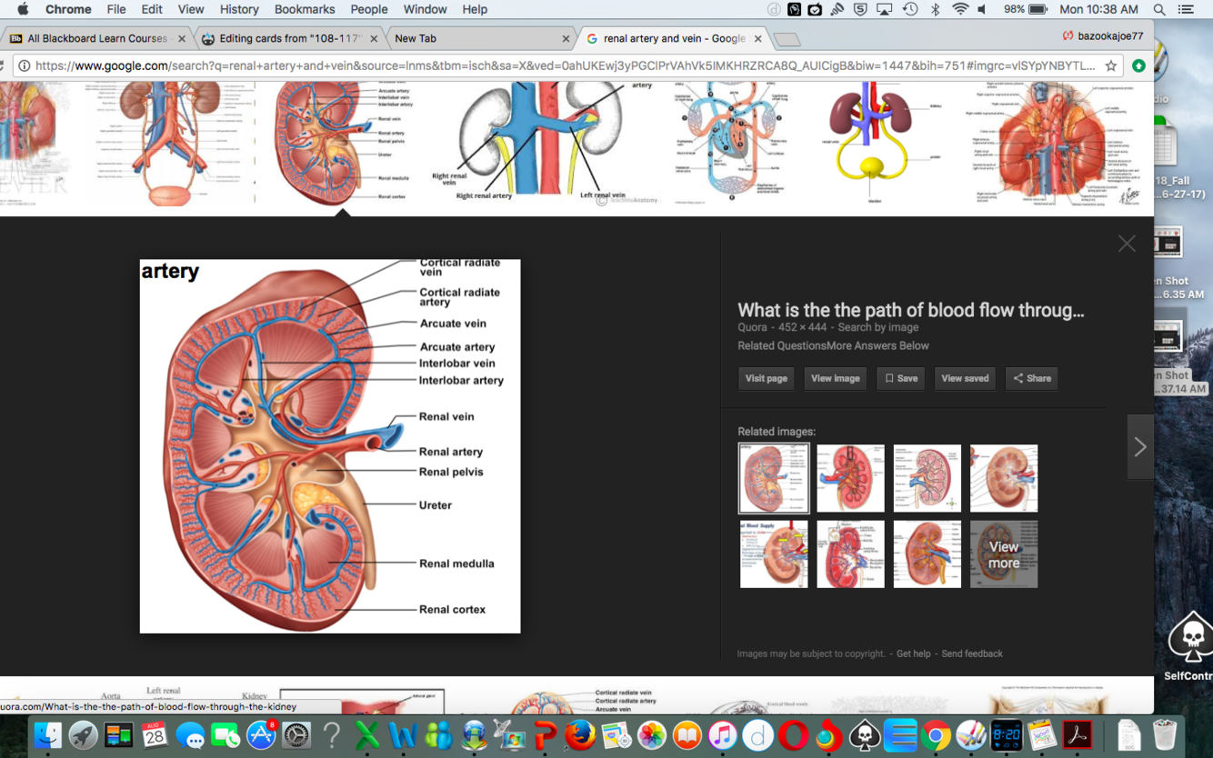Click the Visit page button
This screenshot has height=758, width=1213.
(767, 378)
